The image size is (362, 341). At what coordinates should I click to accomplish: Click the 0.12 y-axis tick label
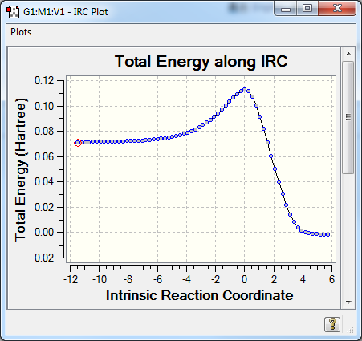tap(44, 80)
